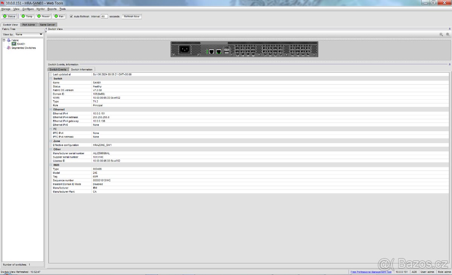452x275 pixels.
Task: Click the Refresh Now button
Action: pyautogui.click(x=132, y=17)
